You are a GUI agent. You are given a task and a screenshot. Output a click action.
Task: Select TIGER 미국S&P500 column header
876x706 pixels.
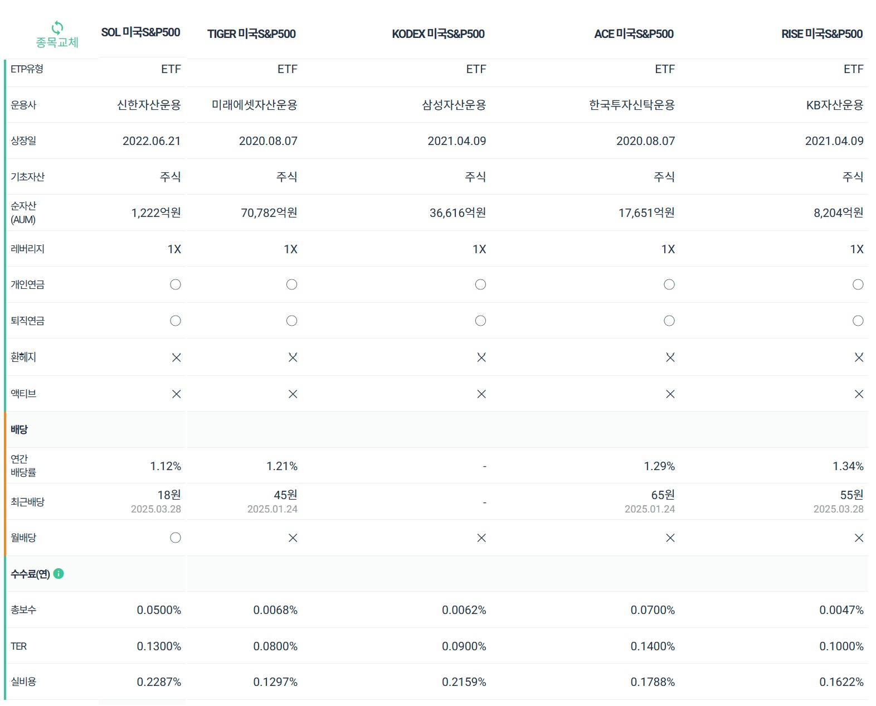[251, 34]
